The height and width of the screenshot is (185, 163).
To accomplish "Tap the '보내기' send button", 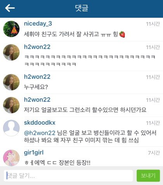I will [148, 176].
